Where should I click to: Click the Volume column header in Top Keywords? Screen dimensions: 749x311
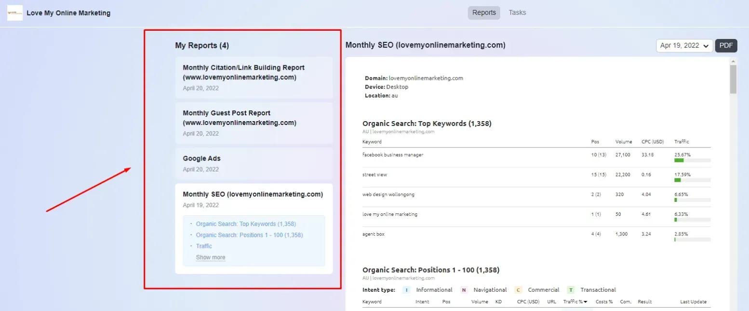pos(624,142)
